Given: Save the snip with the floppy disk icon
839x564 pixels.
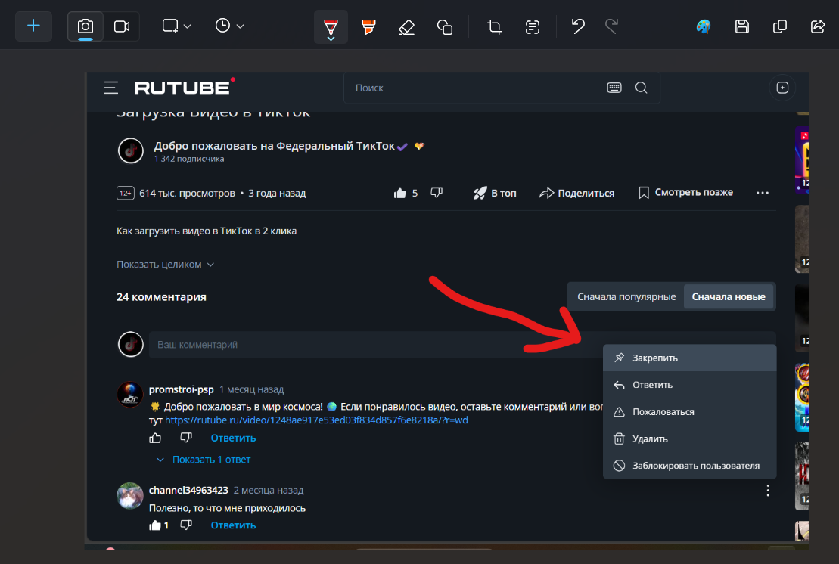Looking at the screenshot, I should click(x=742, y=27).
